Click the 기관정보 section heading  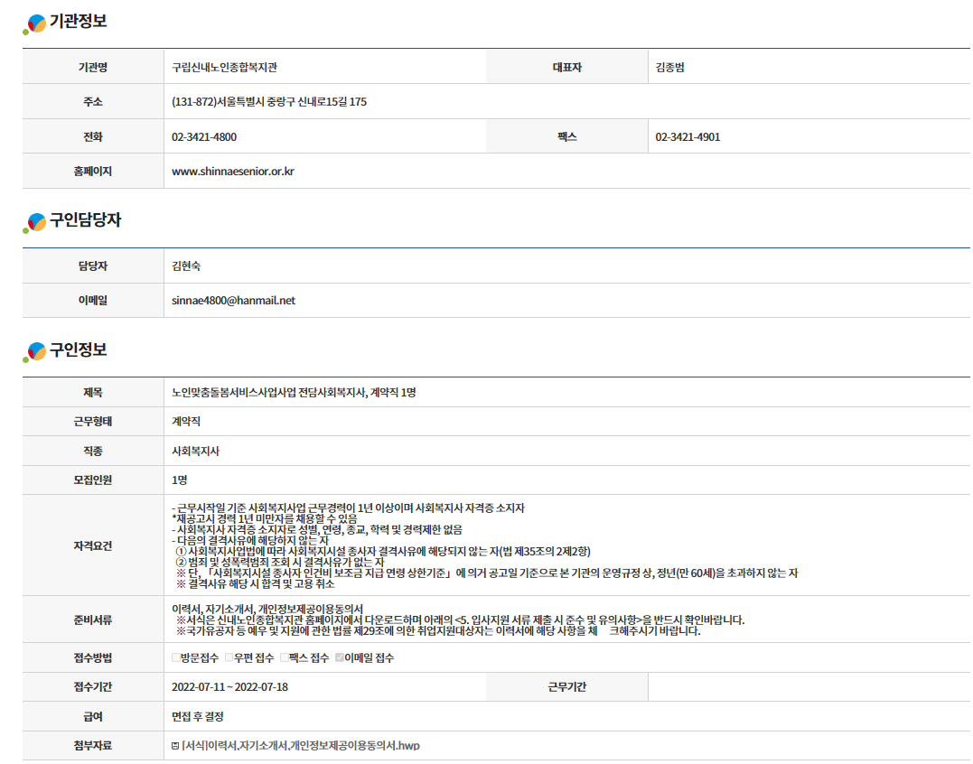(79, 22)
